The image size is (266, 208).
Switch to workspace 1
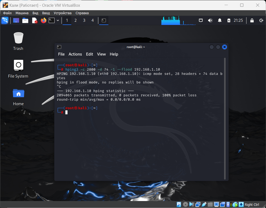click(x=67, y=20)
